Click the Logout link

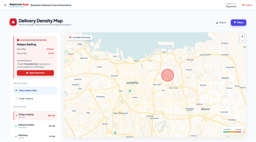tap(247, 5)
